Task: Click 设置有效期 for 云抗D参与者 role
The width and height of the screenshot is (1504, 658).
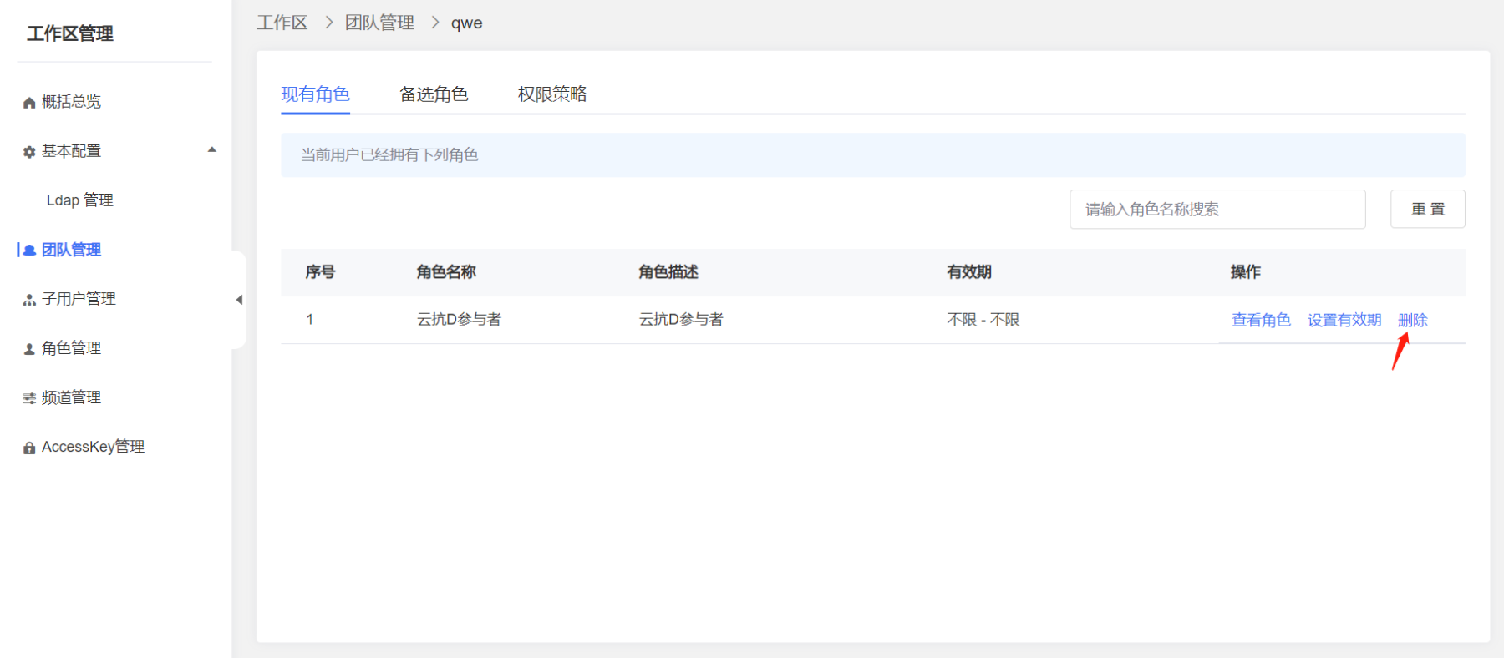Action: [x=1344, y=320]
